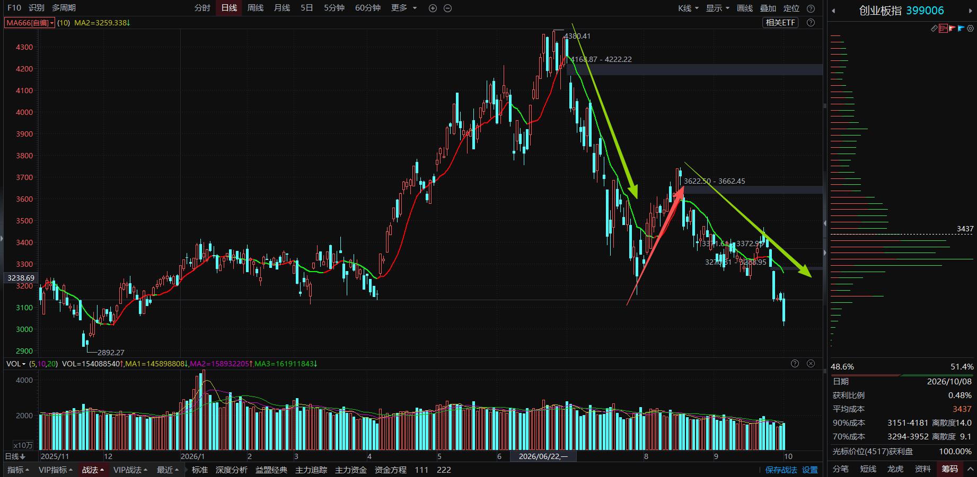Open chip panel settings gear

pyautogui.click(x=970, y=29)
